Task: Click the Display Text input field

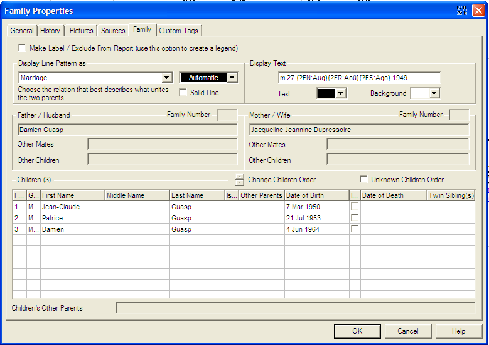Action: [x=358, y=78]
